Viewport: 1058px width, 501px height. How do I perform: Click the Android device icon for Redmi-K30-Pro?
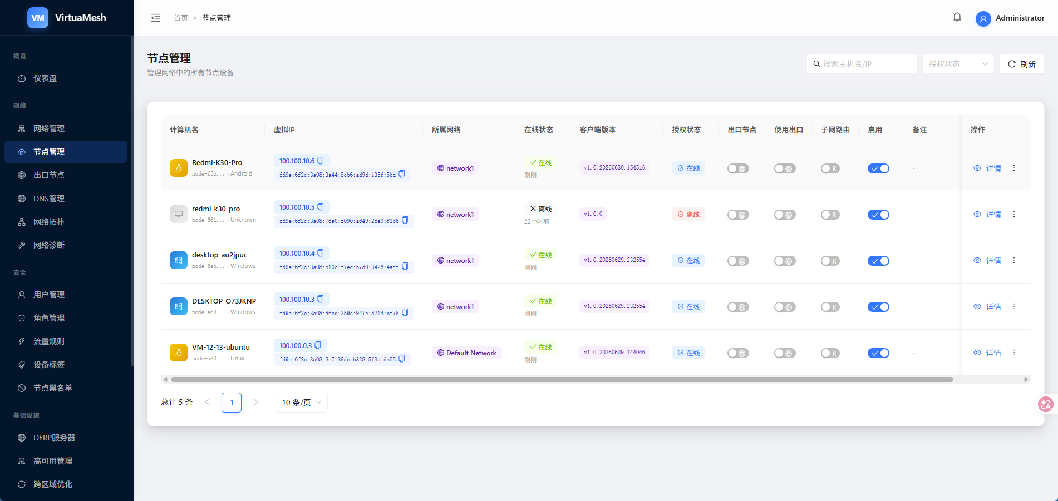pos(179,168)
